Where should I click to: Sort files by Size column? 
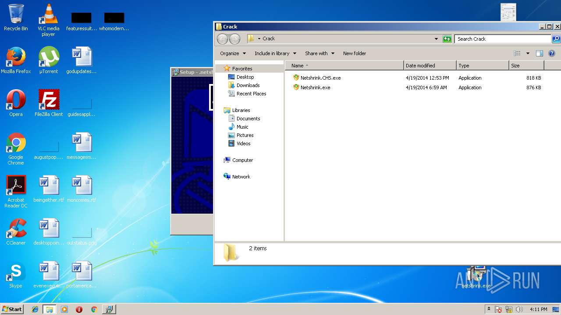coord(526,66)
